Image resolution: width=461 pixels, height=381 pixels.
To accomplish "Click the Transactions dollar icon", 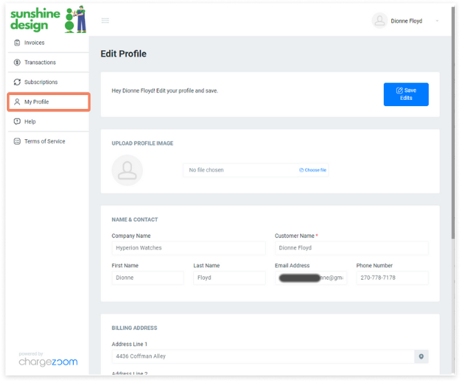I will [x=17, y=62].
